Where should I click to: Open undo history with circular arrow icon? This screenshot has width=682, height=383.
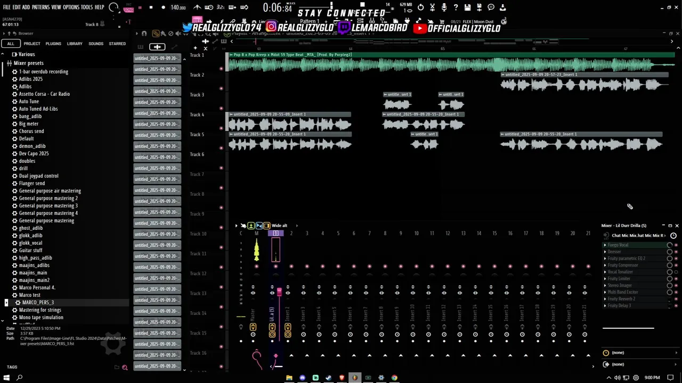coord(421,7)
